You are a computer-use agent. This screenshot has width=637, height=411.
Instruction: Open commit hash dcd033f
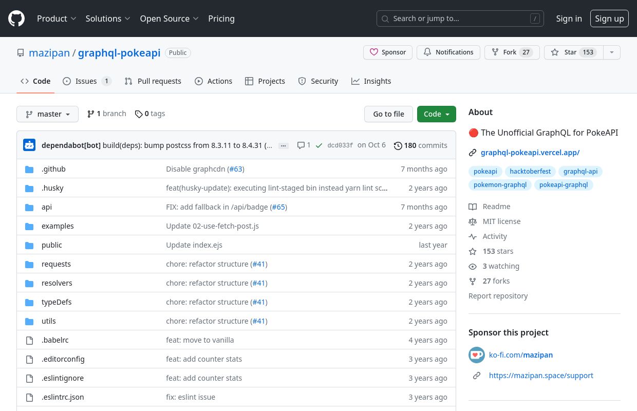(340, 145)
